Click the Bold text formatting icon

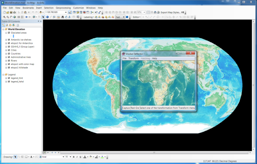tap(74, 157)
